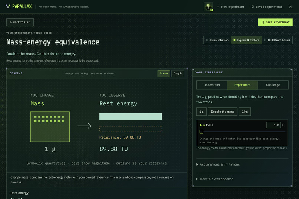Click the 'Mass-energy equivalence' heading
This screenshot has height=199, width=299.
pyautogui.click(x=53, y=42)
